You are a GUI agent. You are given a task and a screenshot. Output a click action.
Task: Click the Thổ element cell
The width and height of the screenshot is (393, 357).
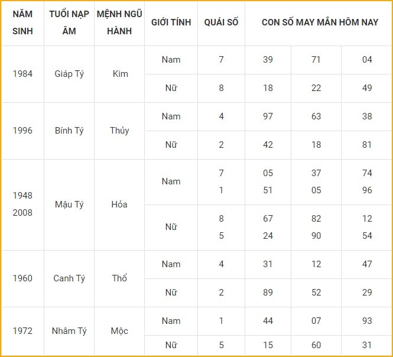click(x=119, y=278)
